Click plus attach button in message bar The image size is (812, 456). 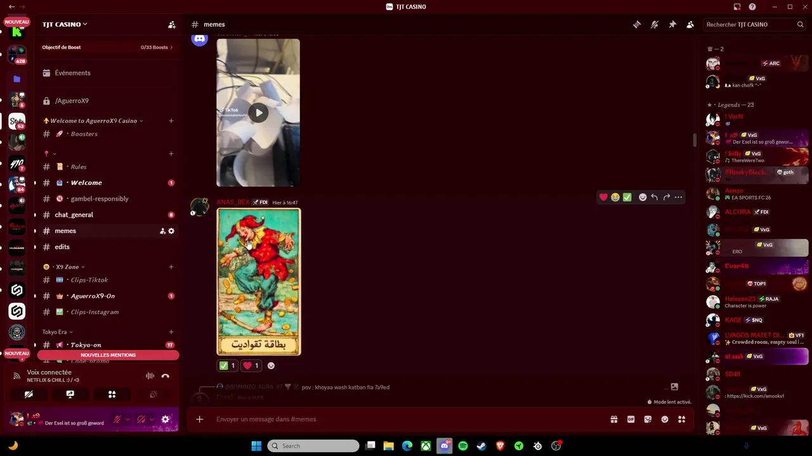[199, 419]
